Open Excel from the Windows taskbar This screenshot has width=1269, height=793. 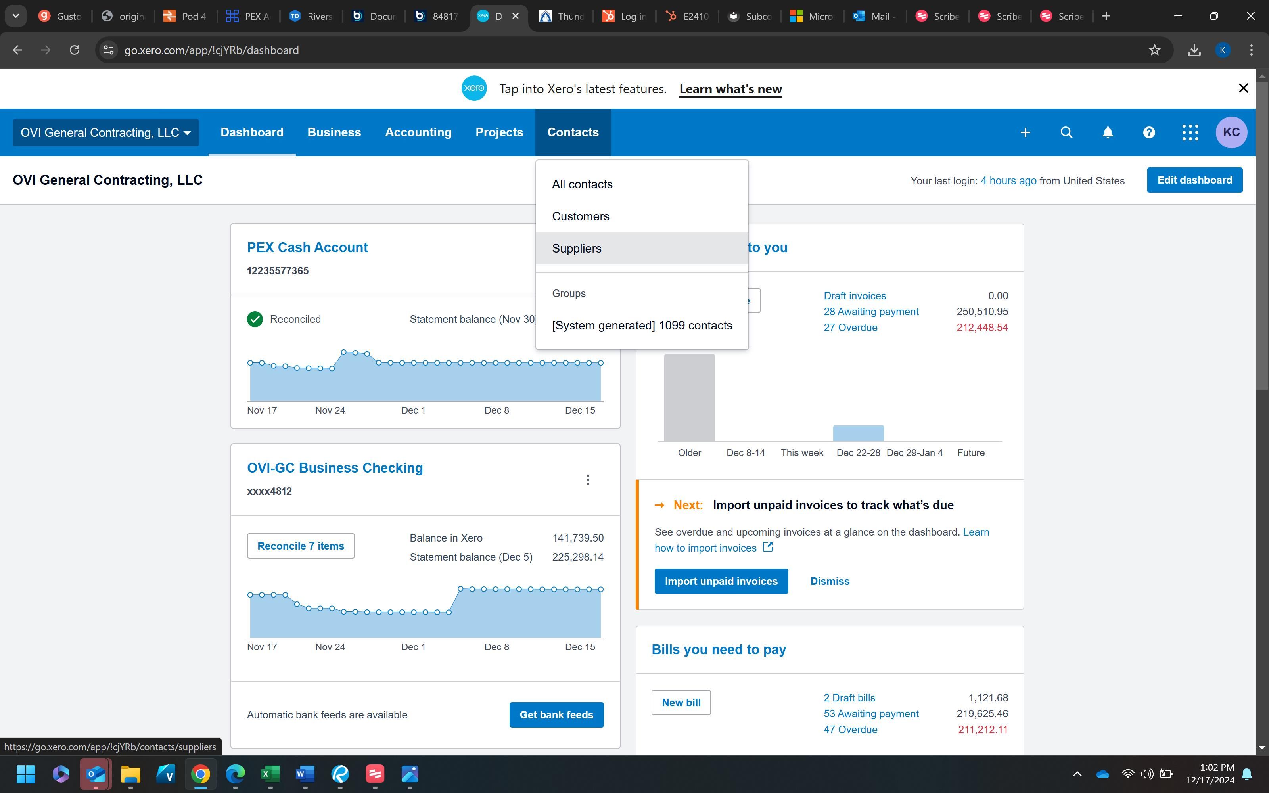[x=270, y=774]
